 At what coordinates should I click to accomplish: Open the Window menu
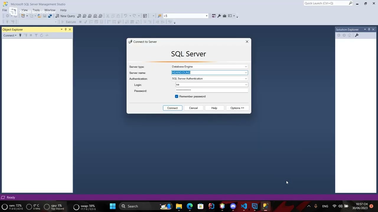click(x=50, y=10)
